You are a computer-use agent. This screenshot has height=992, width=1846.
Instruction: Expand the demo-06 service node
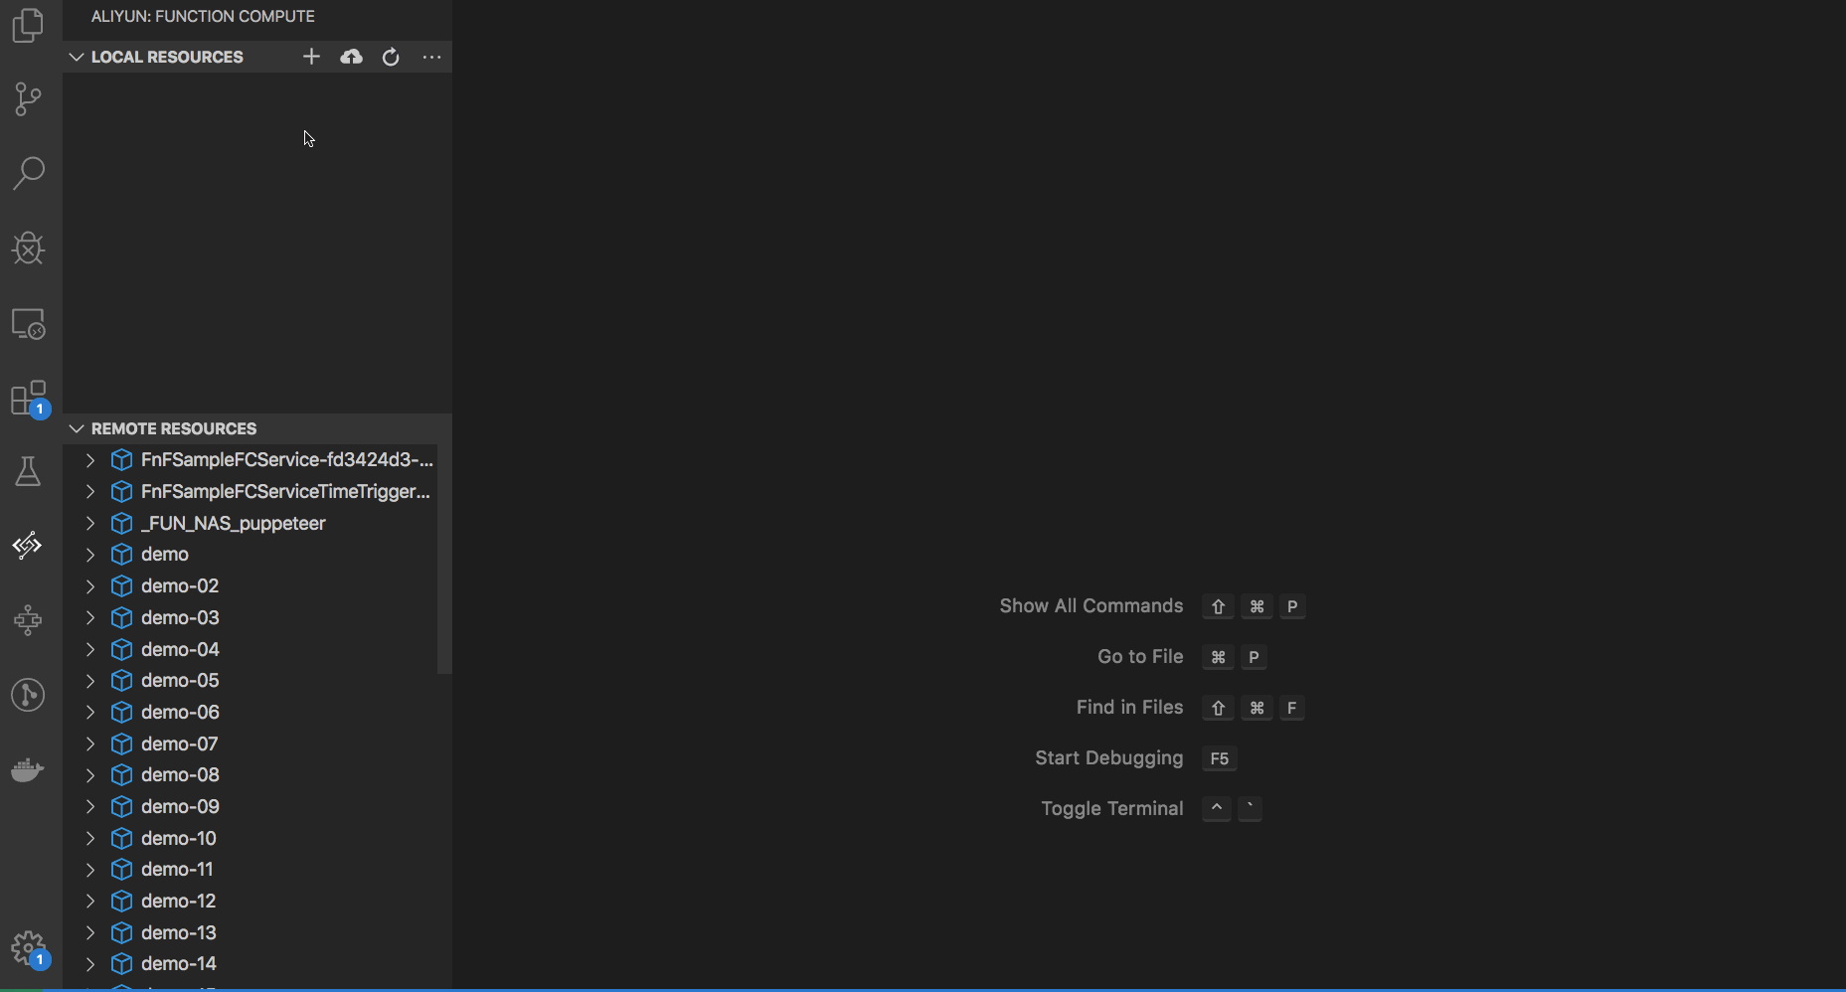click(90, 712)
